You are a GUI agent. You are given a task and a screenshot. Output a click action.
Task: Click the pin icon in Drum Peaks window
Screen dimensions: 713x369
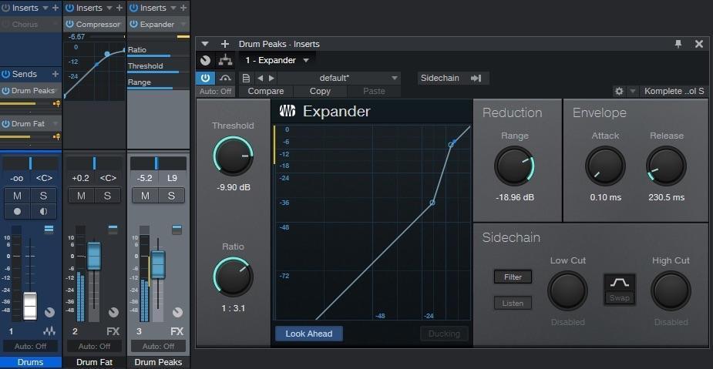(x=678, y=44)
